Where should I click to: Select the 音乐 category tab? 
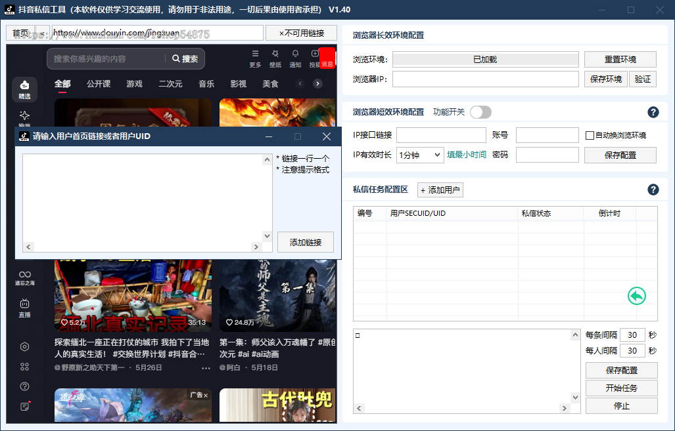click(206, 84)
